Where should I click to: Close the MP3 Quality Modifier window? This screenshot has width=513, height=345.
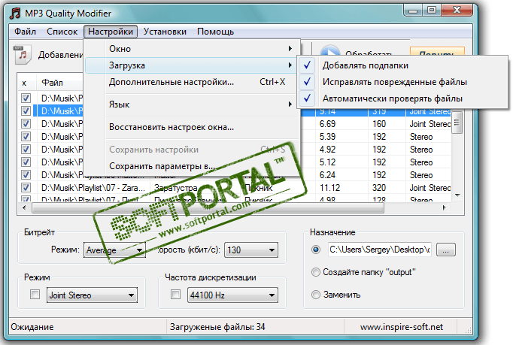(x=457, y=11)
